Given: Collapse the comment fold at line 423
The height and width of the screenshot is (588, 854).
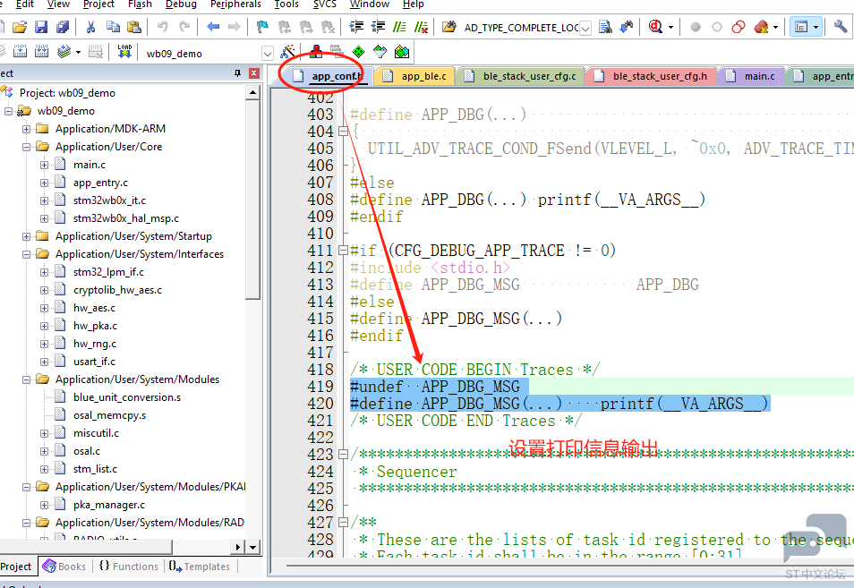Looking at the screenshot, I should tap(343, 454).
